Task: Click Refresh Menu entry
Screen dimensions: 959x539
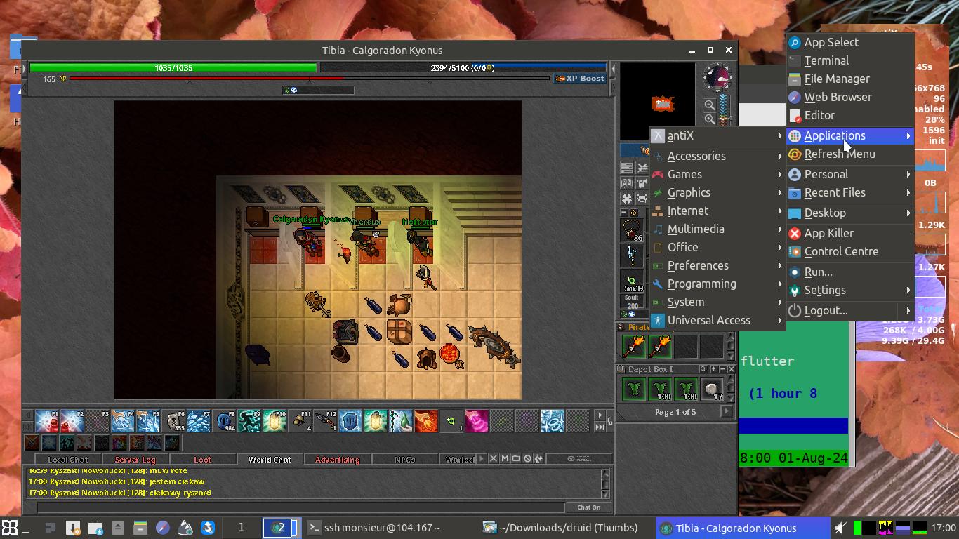Action: click(849, 154)
